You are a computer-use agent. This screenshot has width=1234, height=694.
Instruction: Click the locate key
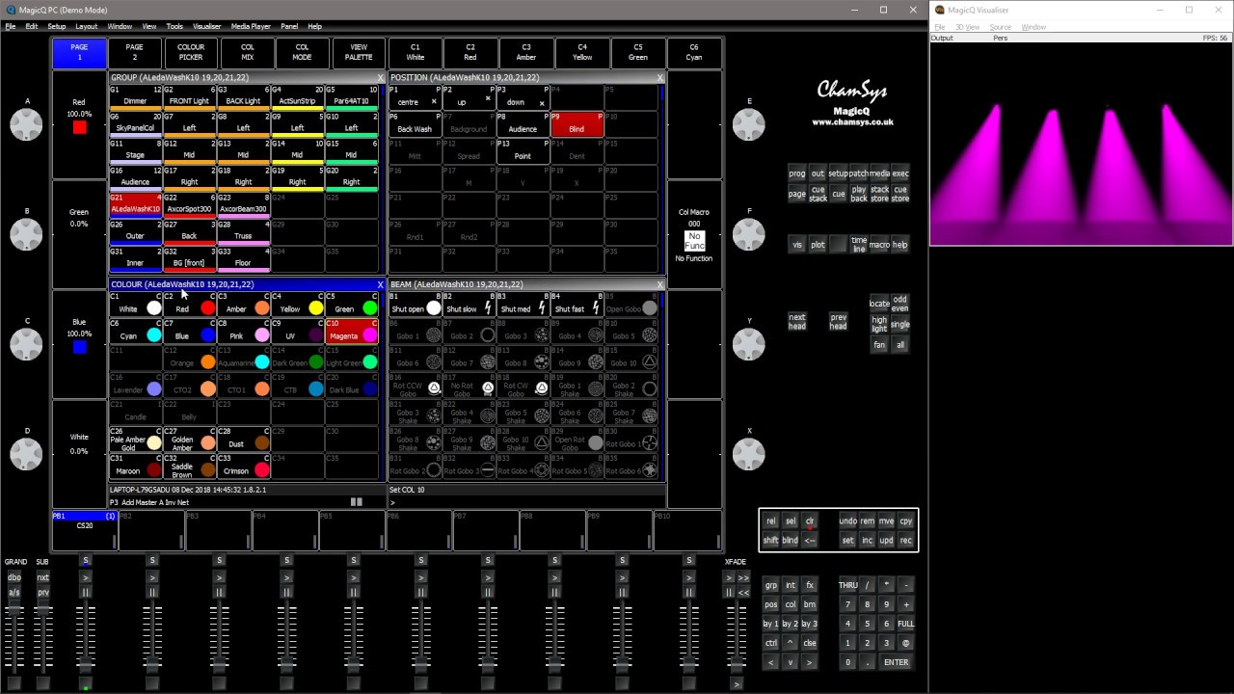(x=879, y=304)
